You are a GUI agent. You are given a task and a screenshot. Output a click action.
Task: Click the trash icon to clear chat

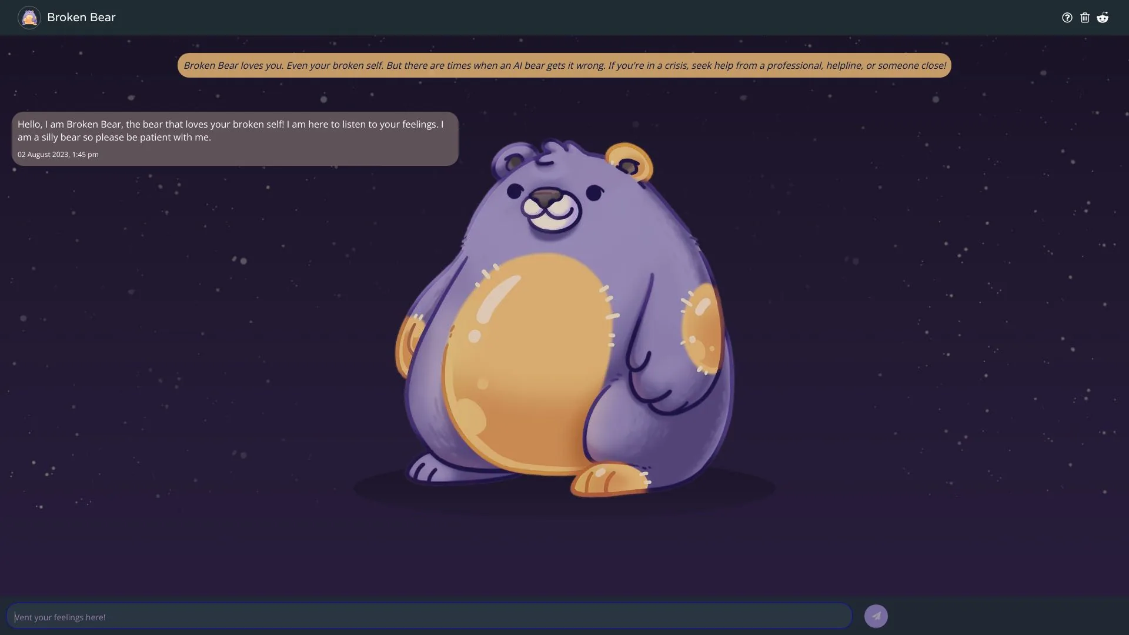(x=1085, y=18)
